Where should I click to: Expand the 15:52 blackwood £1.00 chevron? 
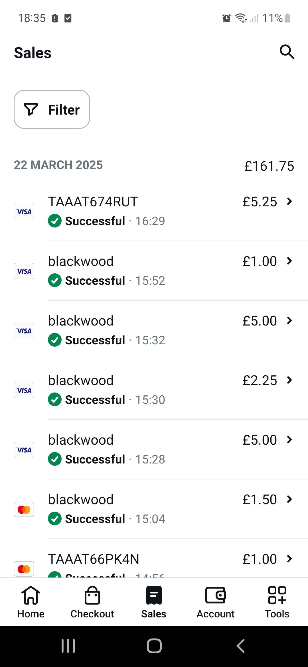point(289,261)
